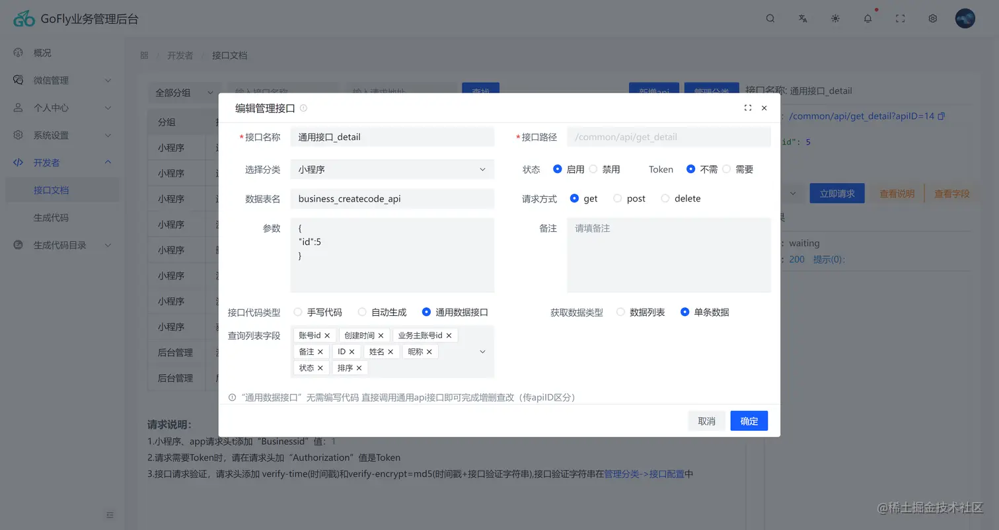Screen dimensions: 999x530
Task: Click the 接口文档 breadcrumb
Action: click(x=229, y=56)
